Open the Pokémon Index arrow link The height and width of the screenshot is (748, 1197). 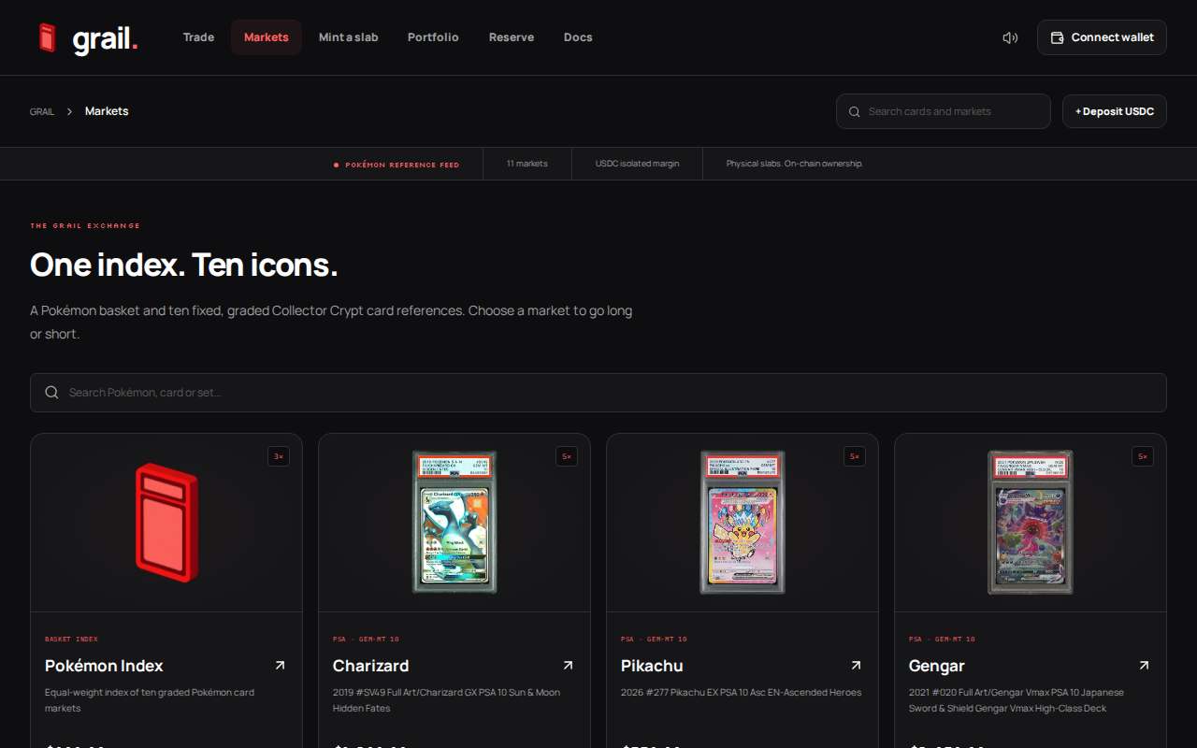pos(280,666)
